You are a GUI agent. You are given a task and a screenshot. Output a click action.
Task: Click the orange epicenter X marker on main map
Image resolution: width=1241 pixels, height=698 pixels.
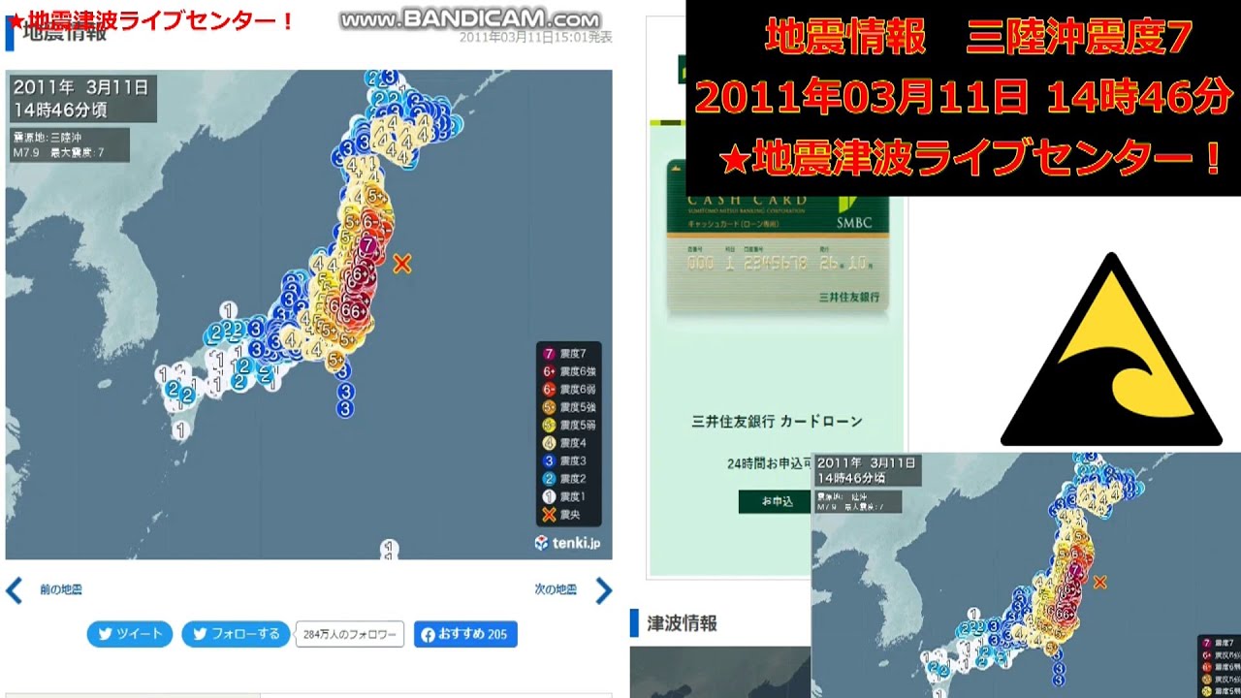[402, 263]
